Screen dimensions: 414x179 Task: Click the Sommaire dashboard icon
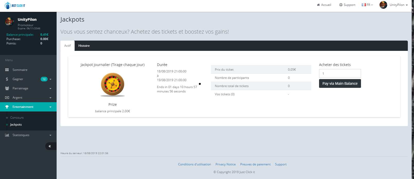pyautogui.click(x=7, y=70)
